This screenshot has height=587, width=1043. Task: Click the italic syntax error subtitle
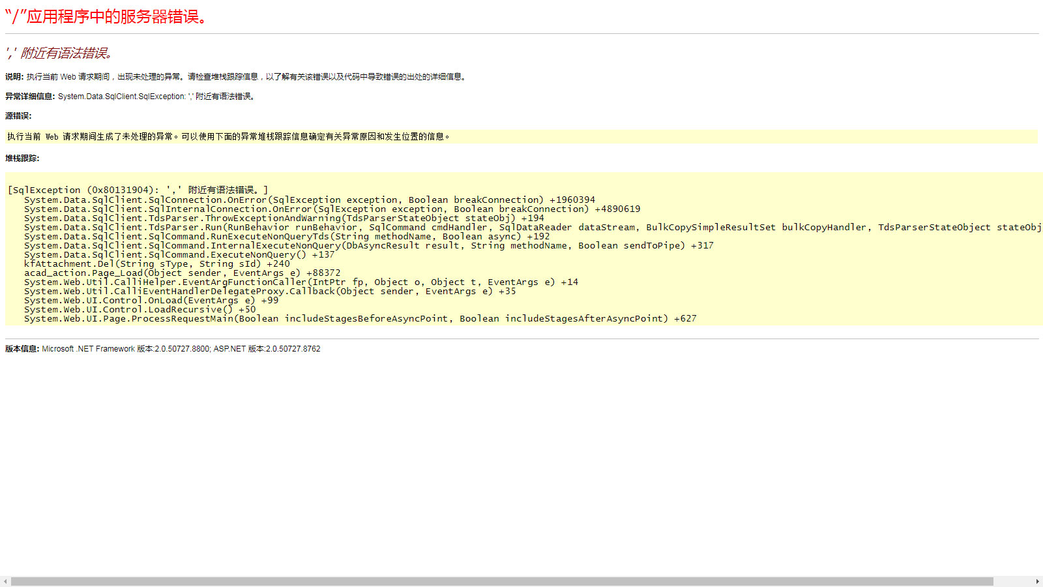(60, 53)
